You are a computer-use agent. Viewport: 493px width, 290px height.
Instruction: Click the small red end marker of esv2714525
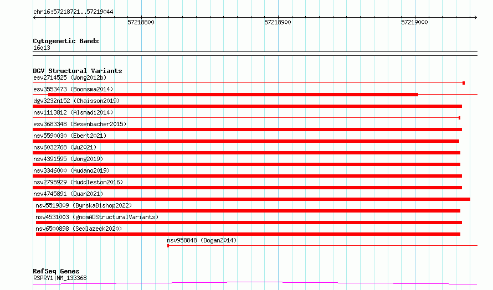tap(464, 83)
